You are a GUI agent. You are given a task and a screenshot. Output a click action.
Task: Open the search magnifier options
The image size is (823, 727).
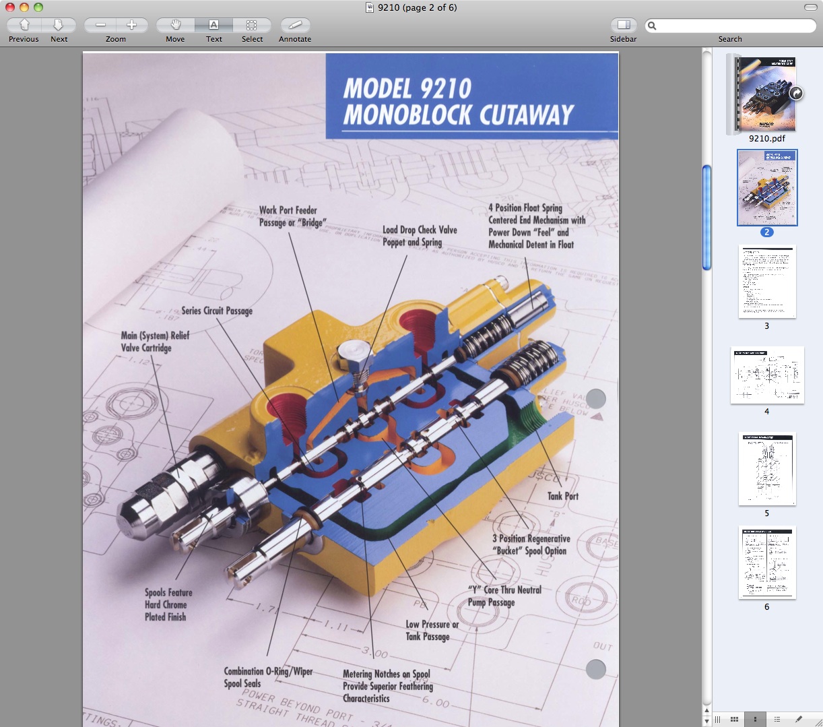coord(652,26)
